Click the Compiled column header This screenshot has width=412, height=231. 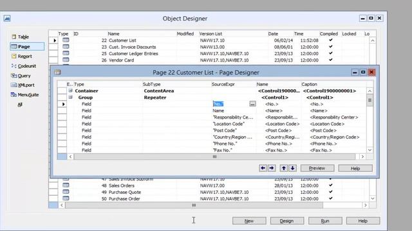[x=329, y=34]
